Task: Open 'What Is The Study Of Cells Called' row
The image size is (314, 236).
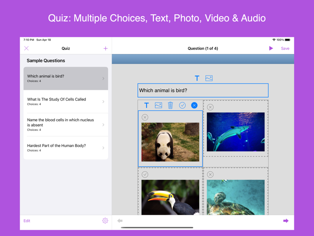Action: coord(65,102)
